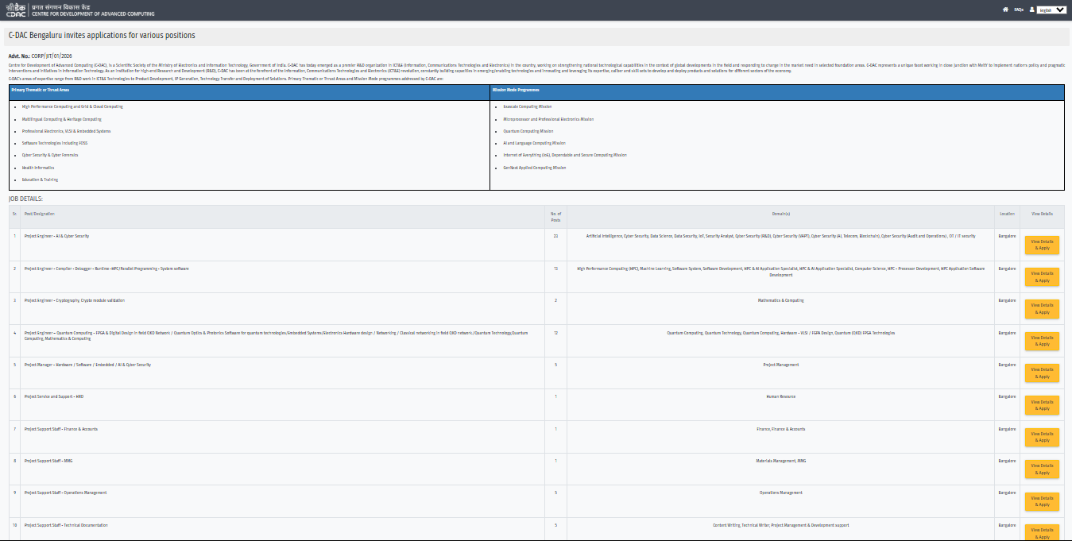Click the Location column header

1007,214
